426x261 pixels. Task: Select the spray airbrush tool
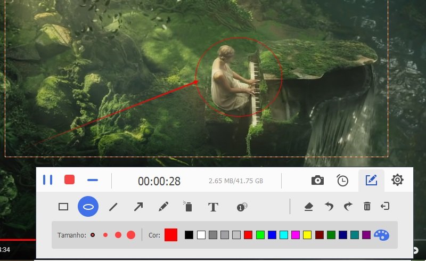click(x=187, y=206)
